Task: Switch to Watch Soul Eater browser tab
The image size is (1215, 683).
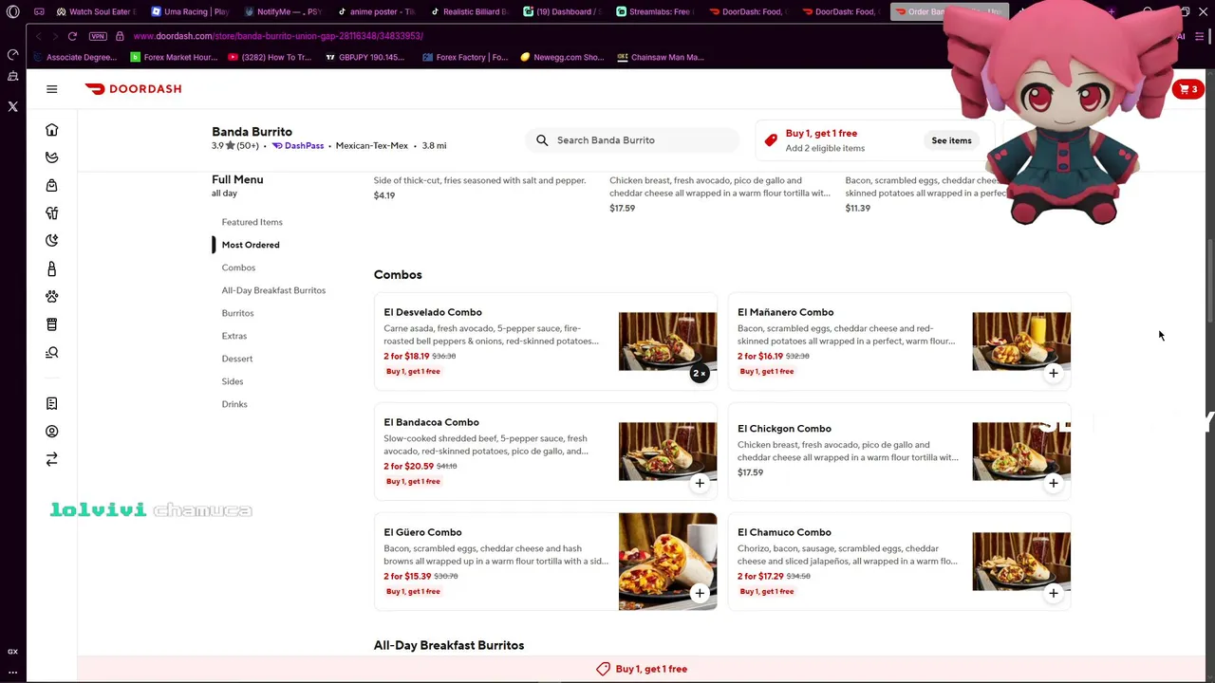Action: 95,11
